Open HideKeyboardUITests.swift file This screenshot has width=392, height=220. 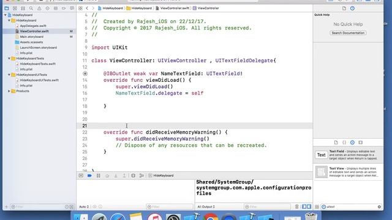[39, 80]
